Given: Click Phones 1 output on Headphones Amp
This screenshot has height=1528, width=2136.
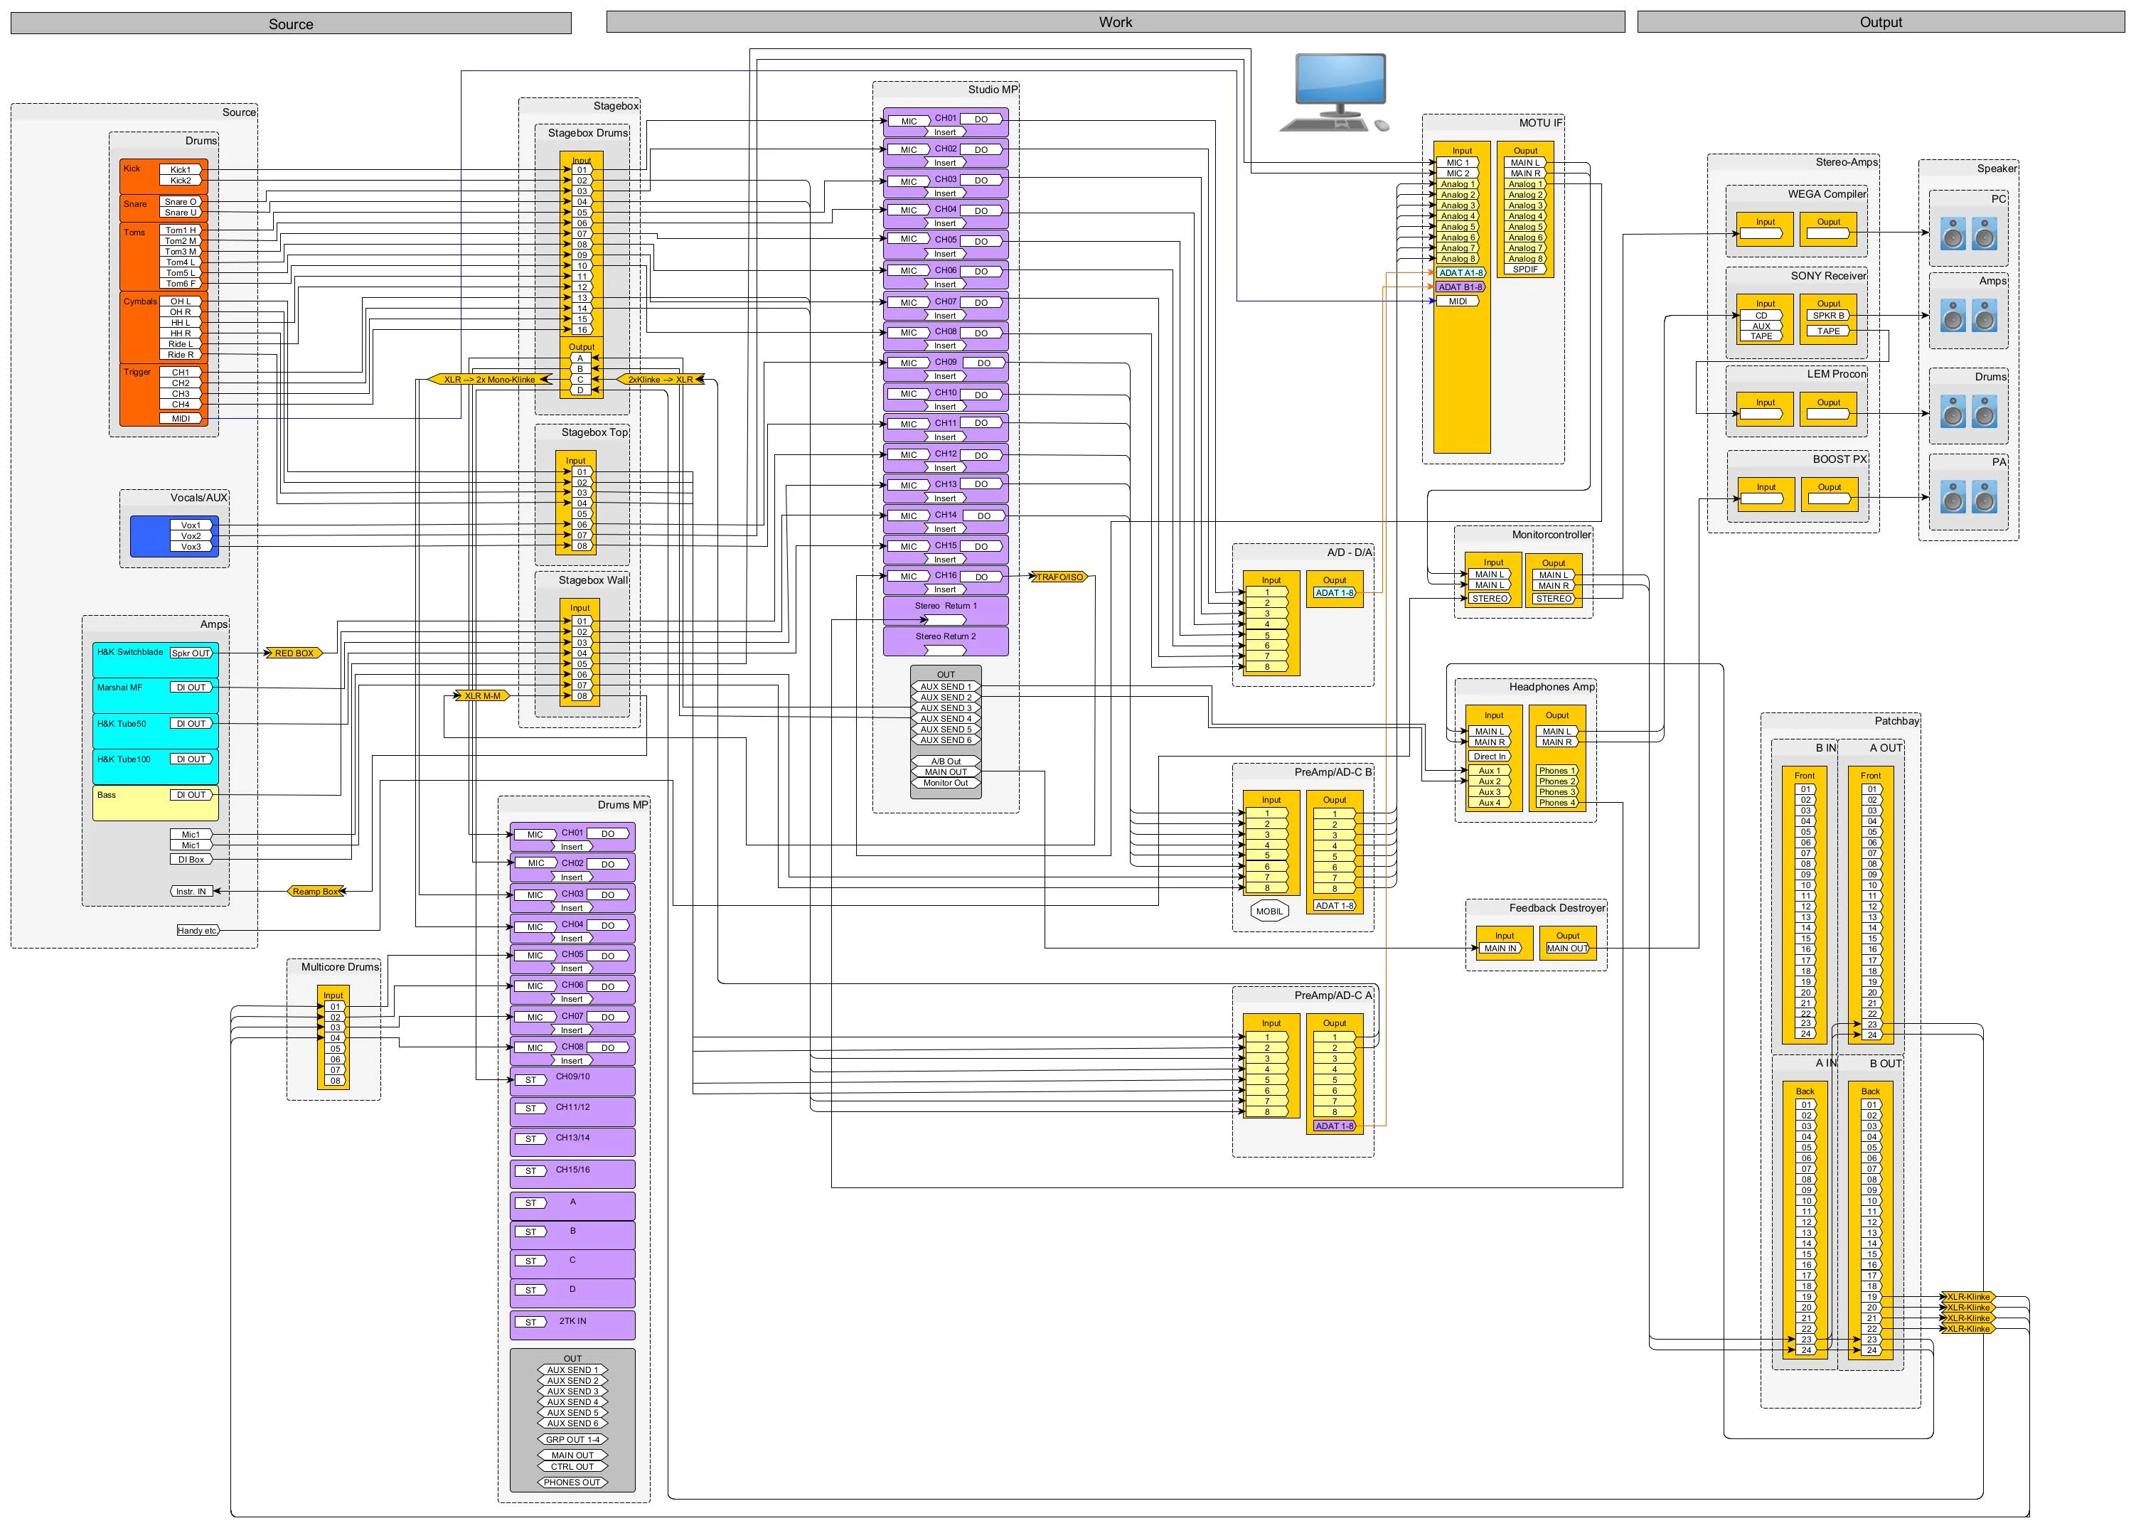Looking at the screenshot, I should tap(1556, 771).
